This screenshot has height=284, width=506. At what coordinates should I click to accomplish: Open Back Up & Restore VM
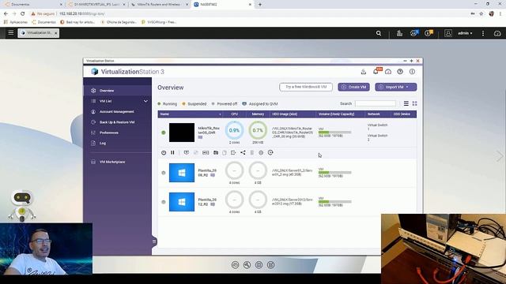[118, 122]
